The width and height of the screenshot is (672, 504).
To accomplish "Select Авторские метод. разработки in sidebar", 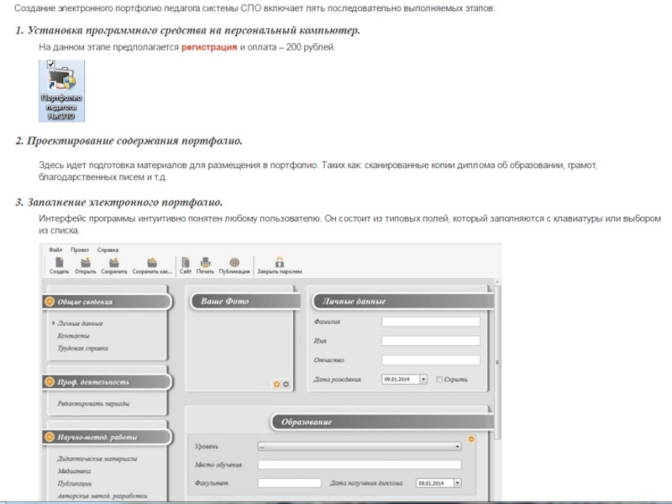I will (102, 496).
